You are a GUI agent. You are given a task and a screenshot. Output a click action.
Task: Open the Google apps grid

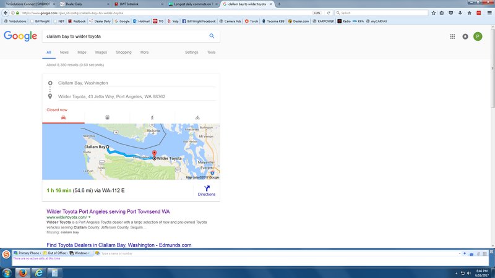click(x=452, y=36)
